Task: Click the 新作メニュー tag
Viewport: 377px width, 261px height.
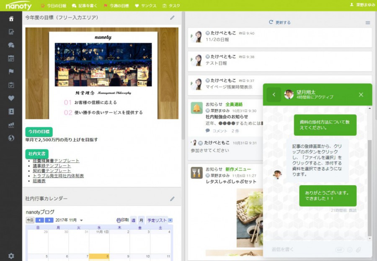Action: click(238, 169)
